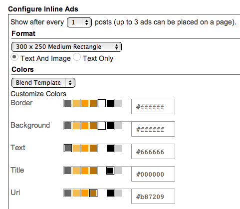Image resolution: width=240 pixels, height=209 pixels.
Task: Pick the white swatch in the Background row
Action: pos(102,126)
